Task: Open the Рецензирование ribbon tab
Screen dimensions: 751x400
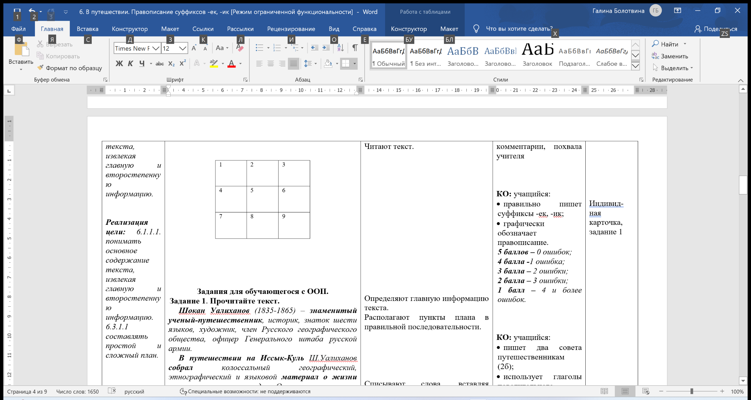Action: coord(291,29)
